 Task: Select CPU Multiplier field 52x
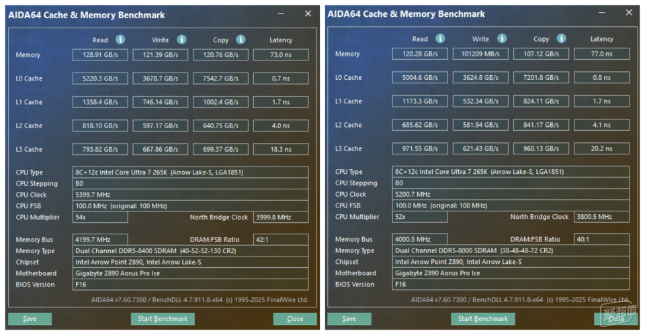tap(420, 217)
